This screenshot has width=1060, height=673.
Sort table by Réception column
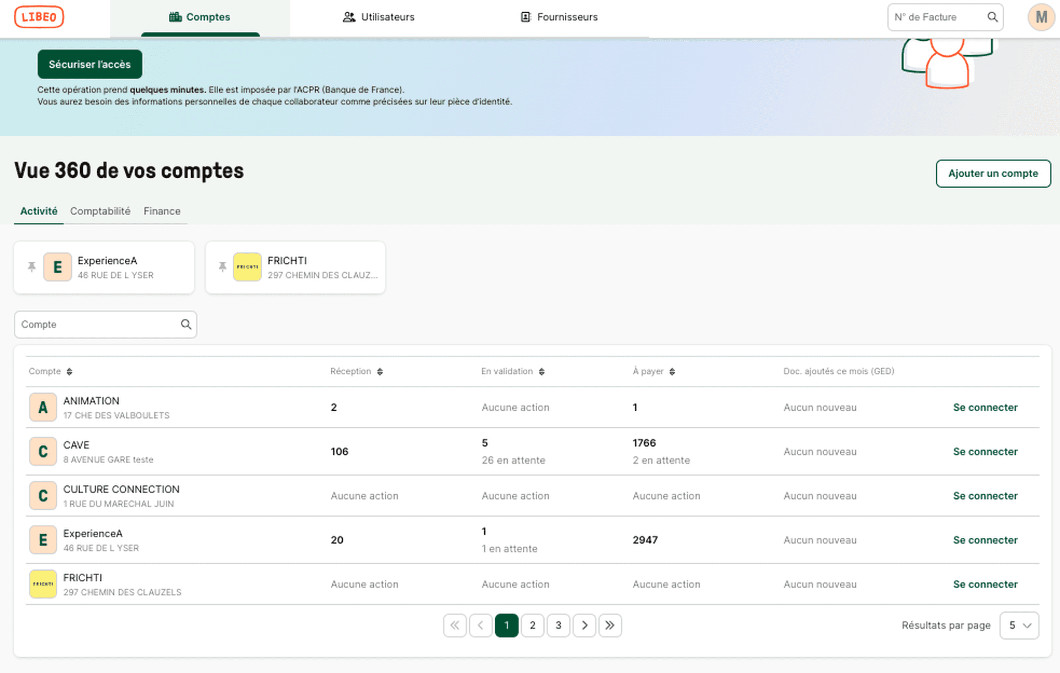[x=380, y=372]
